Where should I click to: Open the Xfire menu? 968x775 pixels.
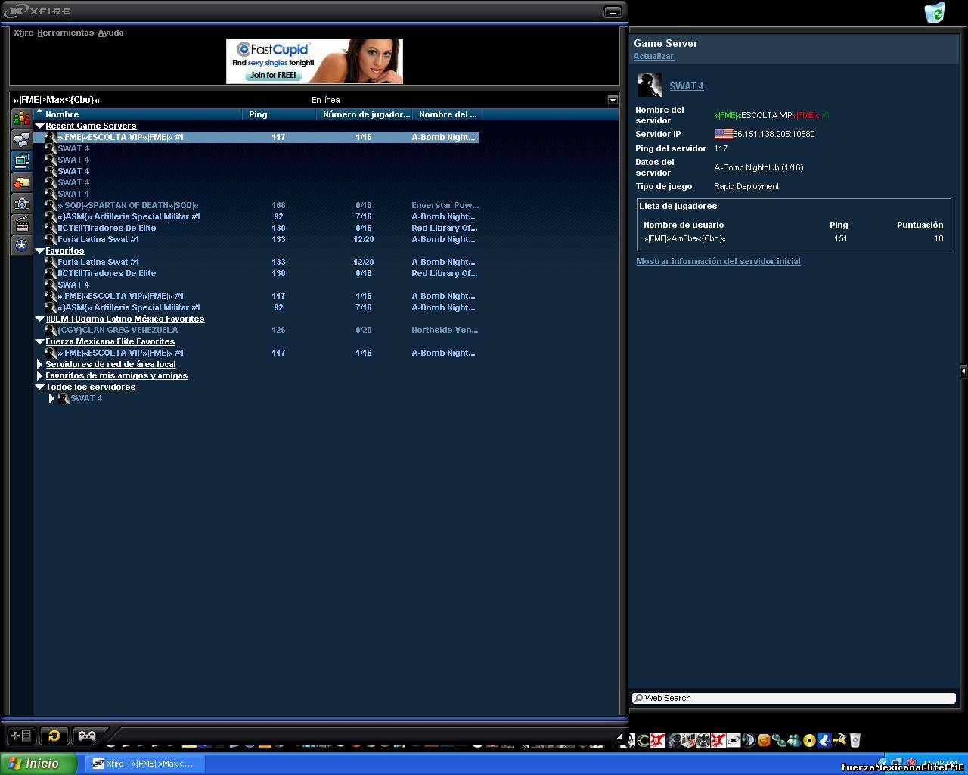point(23,33)
